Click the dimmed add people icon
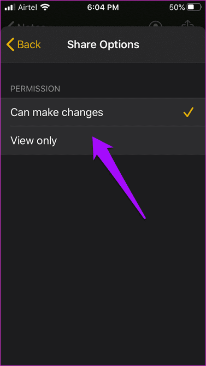Screen dimensions: 206x366 156,25
